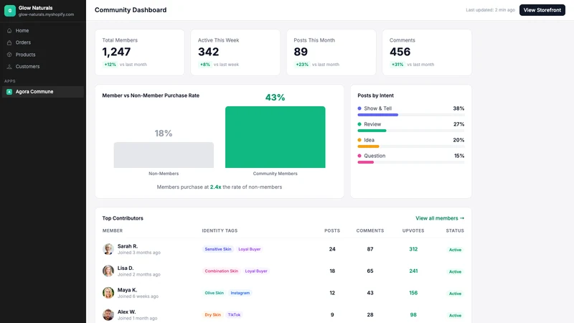Open the Orders menu item
574x323 pixels.
coord(43,42)
